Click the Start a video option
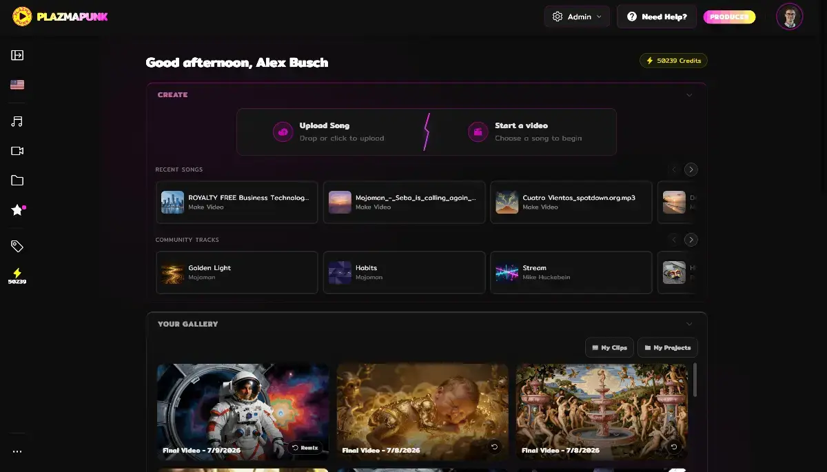 (x=525, y=132)
